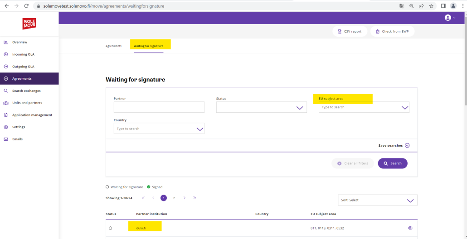Image resolution: width=467 pixels, height=239 pixels.
Task: Click the purple Search button
Action: point(393,163)
